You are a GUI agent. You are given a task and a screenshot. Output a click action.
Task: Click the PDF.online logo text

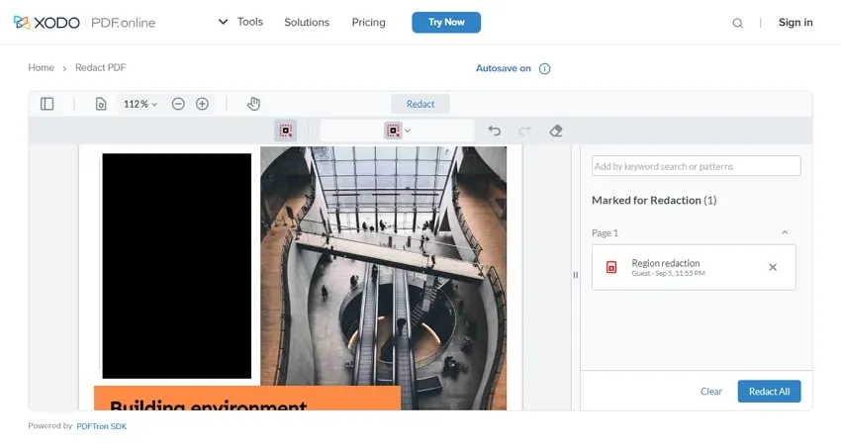pyautogui.click(x=124, y=23)
